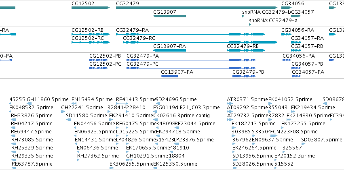The width and height of the screenshot is (344, 170).
Task: Select transcript CG32479-RC
Action: coord(200,42)
